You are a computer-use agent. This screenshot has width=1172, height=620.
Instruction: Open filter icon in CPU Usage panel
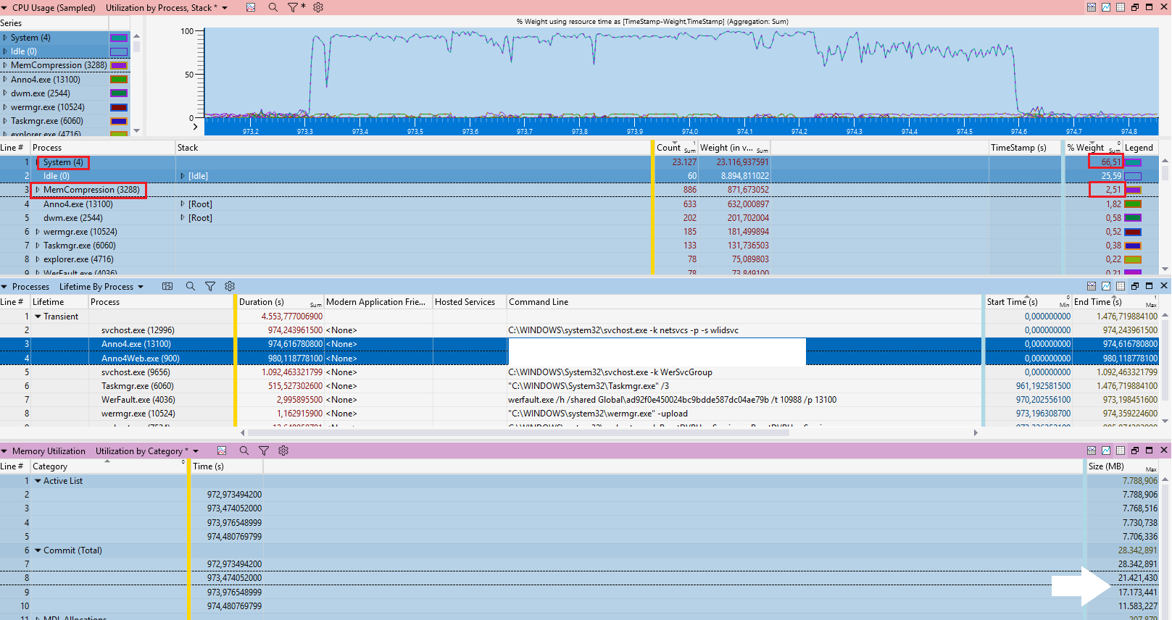click(x=293, y=7)
